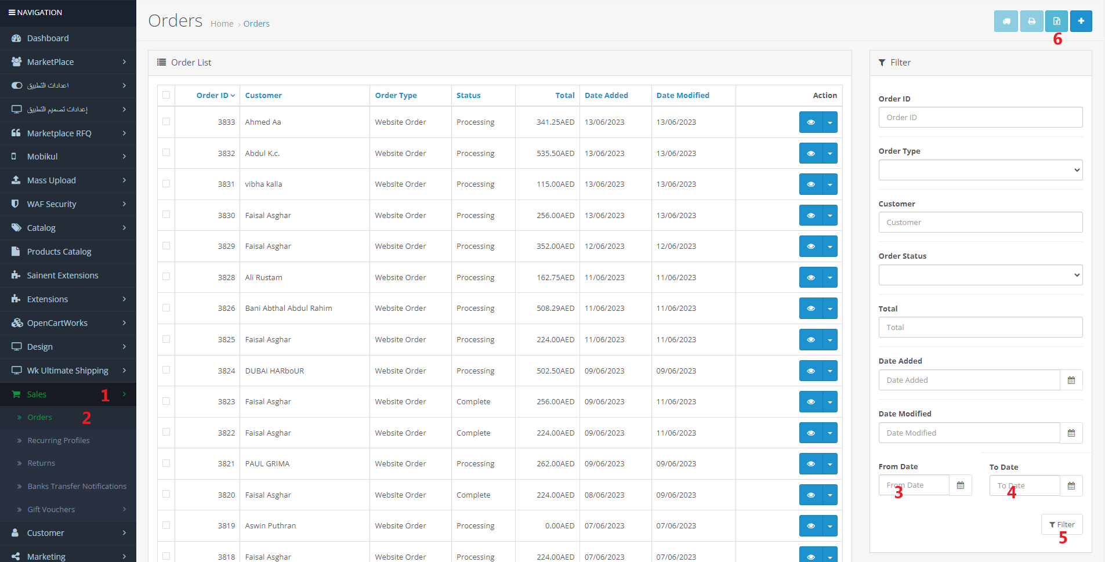Expand the Extensions sidebar menu

click(x=68, y=299)
